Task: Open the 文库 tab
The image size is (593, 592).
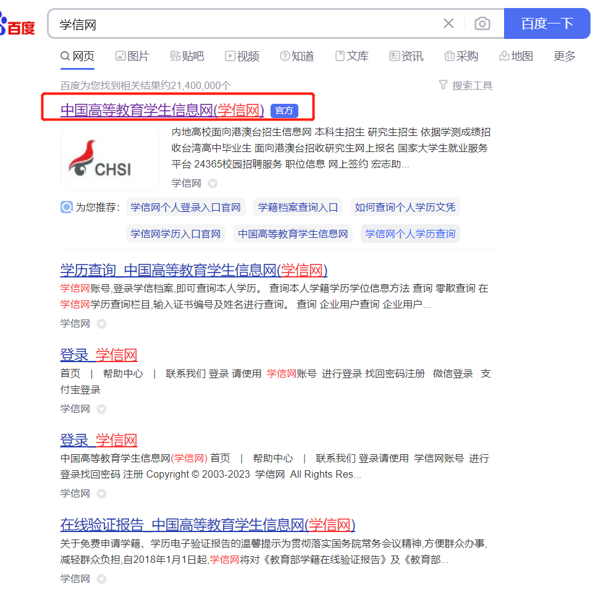Action: 351,56
